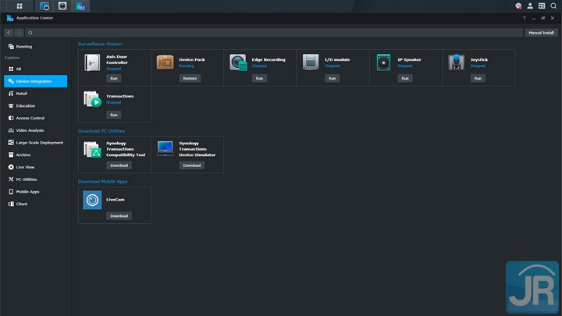
Task: Click the Edge Recording app icon
Action: [238, 62]
